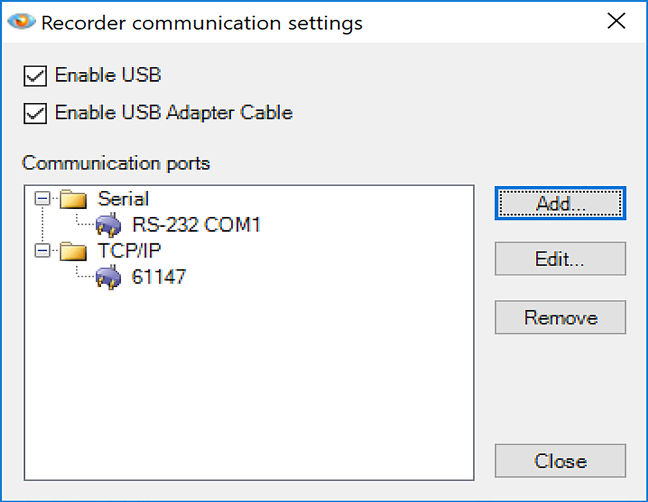Click the connector icon next to port 61147

click(107, 277)
